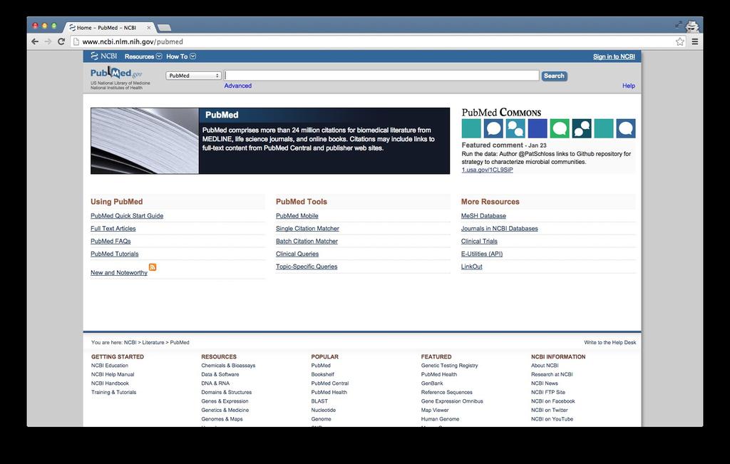Viewport: 730px width, 464px height.
Task: Click the green speech-bubble Commons tile
Action: (x=560, y=128)
